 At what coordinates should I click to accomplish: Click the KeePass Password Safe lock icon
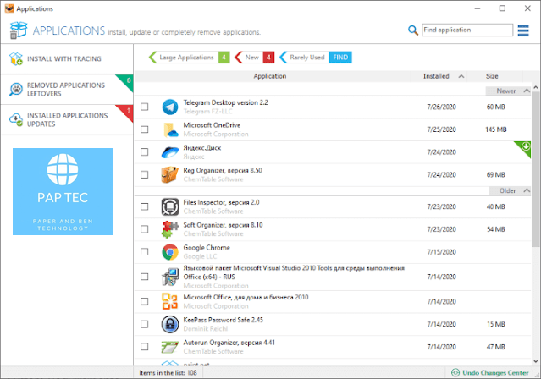click(x=170, y=324)
